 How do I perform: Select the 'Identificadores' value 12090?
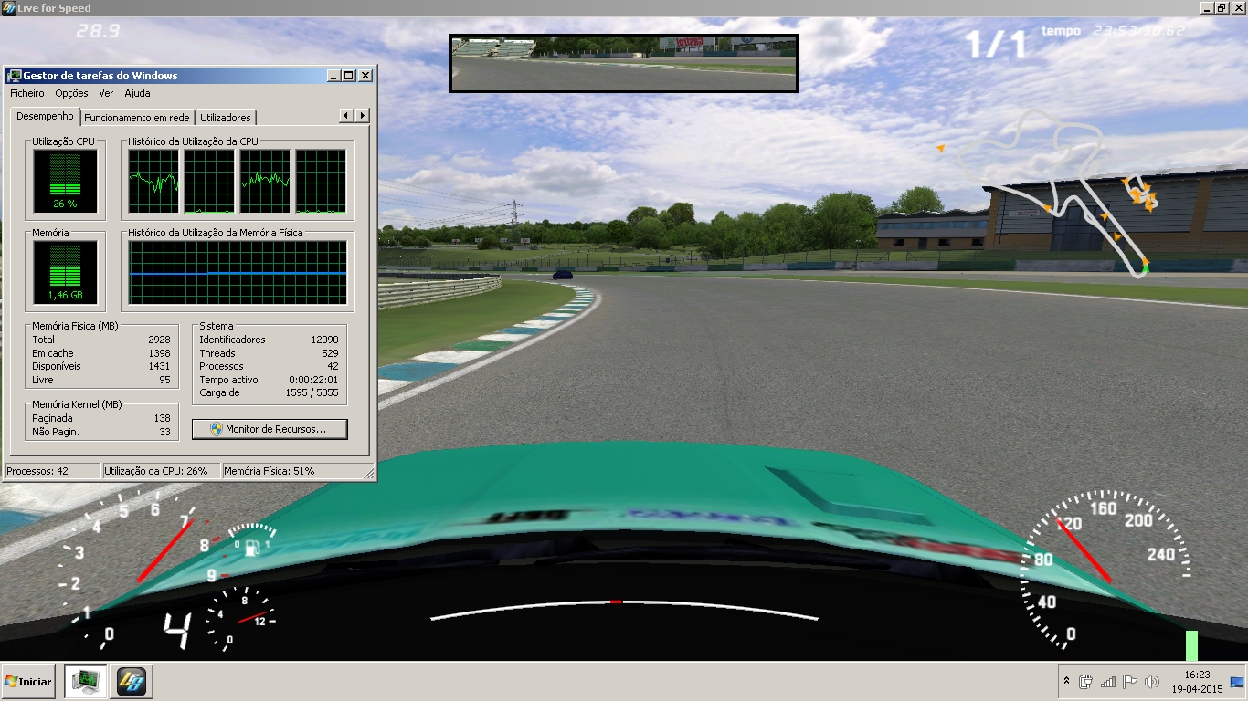[x=324, y=340]
